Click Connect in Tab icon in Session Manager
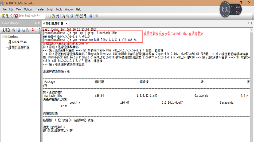The width and height of the screenshot is (254, 142). point(8,30)
